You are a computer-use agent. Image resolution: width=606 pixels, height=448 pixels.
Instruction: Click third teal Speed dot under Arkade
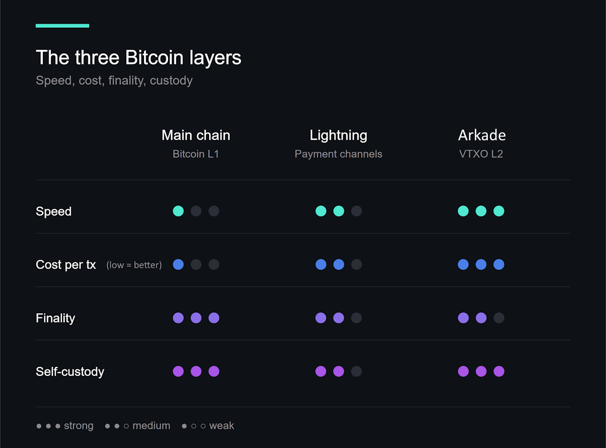coord(499,211)
